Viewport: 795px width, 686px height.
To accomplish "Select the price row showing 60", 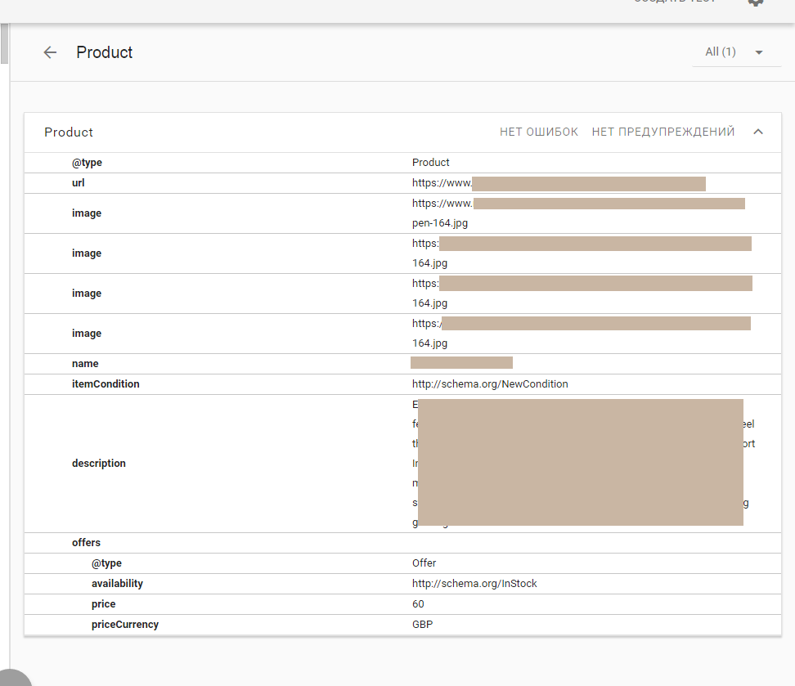I will pyautogui.click(x=103, y=604).
